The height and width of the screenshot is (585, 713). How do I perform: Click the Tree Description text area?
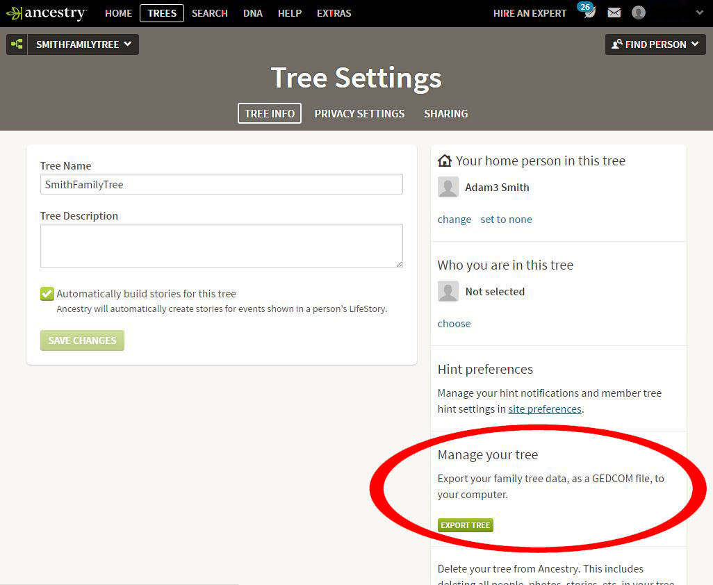pyautogui.click(x=222, y=246)
